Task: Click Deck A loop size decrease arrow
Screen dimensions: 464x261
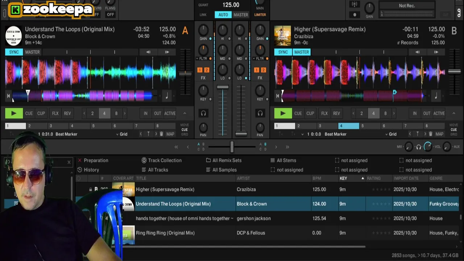Action: coord(84,113)
